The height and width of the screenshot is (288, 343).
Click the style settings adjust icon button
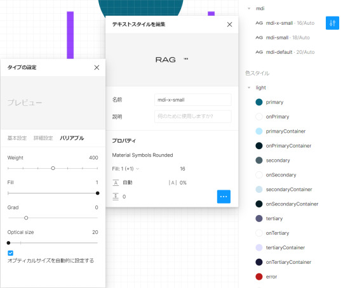click(x=332, y=23)
